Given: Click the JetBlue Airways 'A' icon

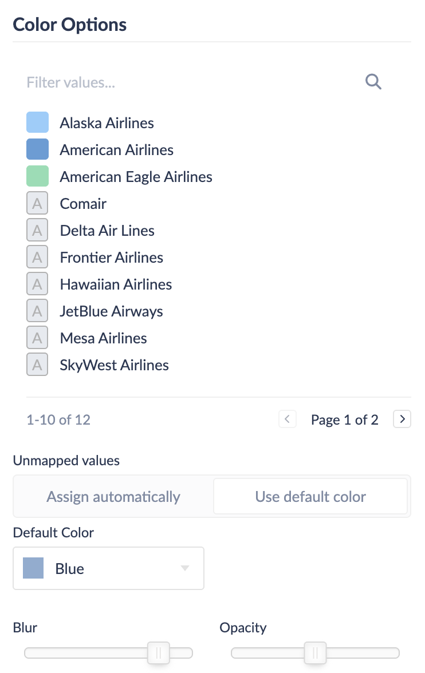Looking at the screenshot, I should (37, 311).
